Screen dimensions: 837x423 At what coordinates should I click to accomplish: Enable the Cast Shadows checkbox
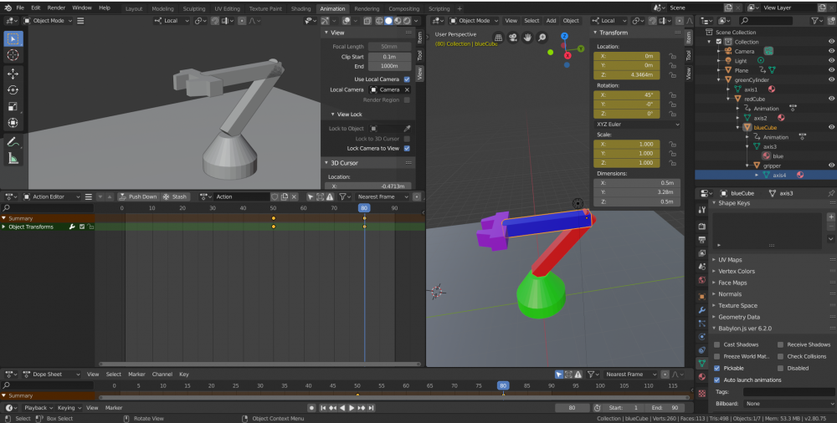(x=716, y=344)
